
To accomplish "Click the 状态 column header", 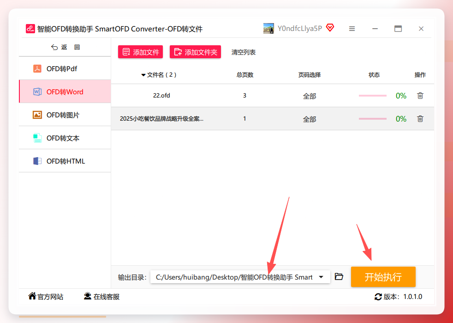I will tap(374, 75).
